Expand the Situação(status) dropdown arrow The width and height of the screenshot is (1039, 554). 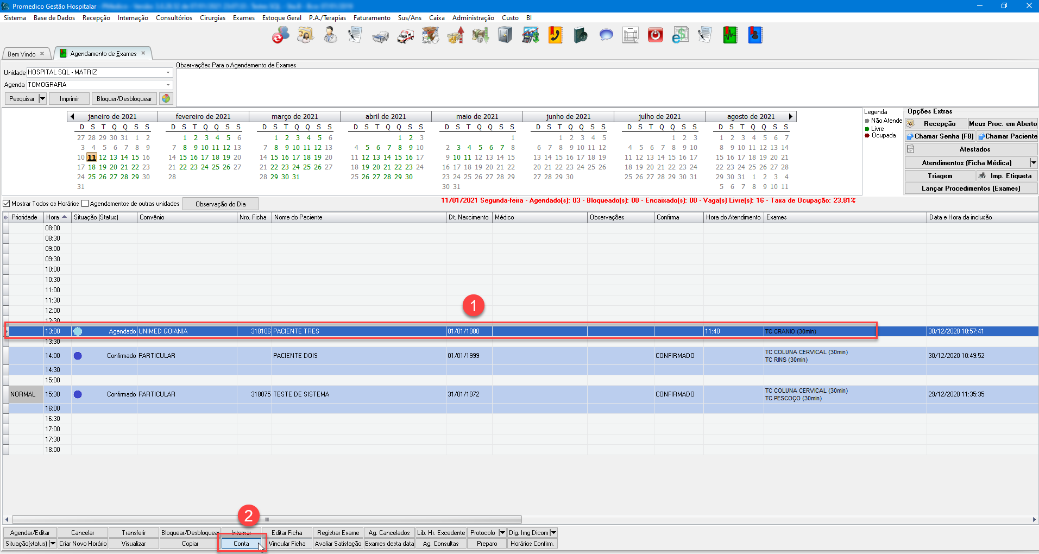53,543
